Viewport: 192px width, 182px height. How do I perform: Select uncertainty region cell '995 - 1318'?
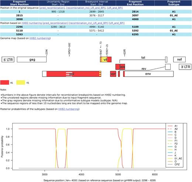point(58,12)
